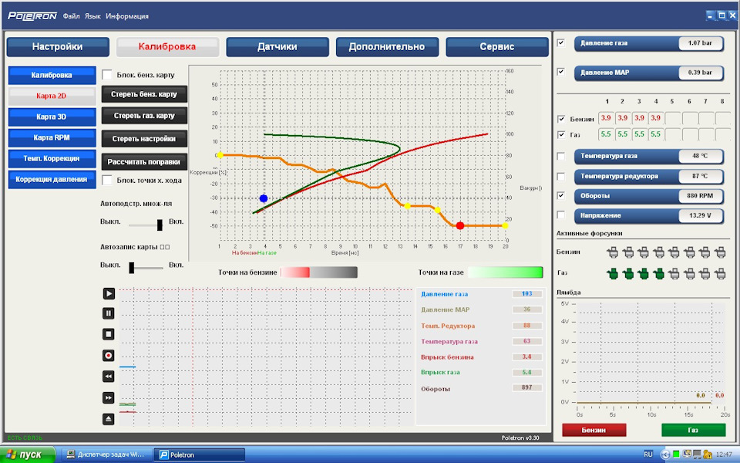Select the blue point on the 2D map
740x463 pixels.
click(264, 198)
